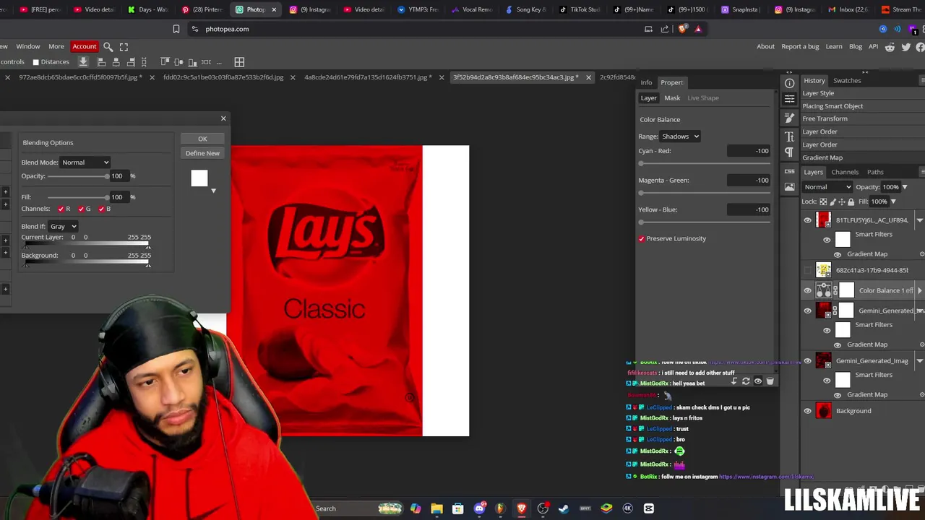Click the History panel menu icon
This screenshot has width=925, height=520.
pyautogui.click(x=921, y=80)
